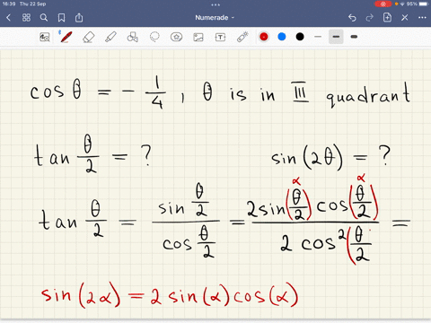Redo the last undone stroke

(370, 18)
